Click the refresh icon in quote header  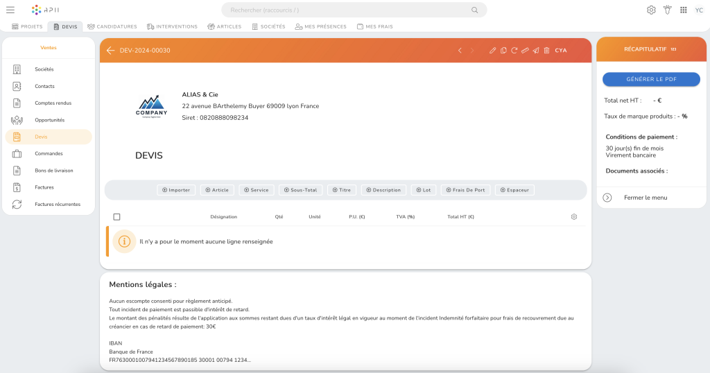tap(514, 51)
